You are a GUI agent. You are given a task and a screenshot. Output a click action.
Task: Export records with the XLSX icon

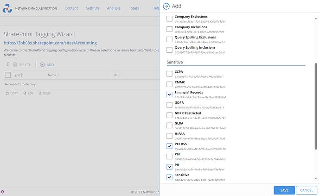(x=40, y=93)
